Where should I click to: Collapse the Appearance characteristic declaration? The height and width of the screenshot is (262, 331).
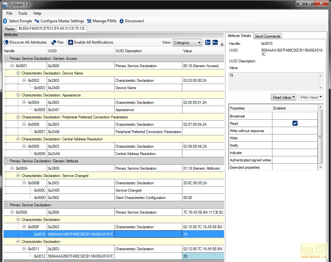coord(18,95)
